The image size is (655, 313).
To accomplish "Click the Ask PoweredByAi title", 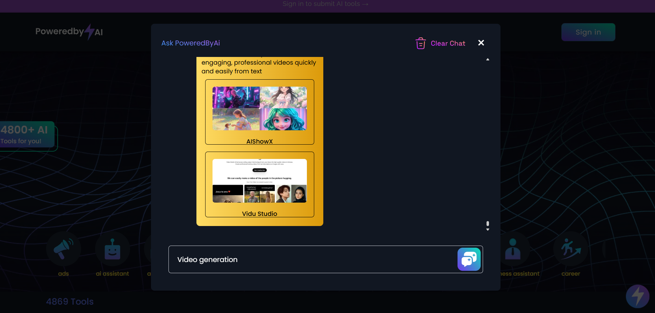I will 190,43.
